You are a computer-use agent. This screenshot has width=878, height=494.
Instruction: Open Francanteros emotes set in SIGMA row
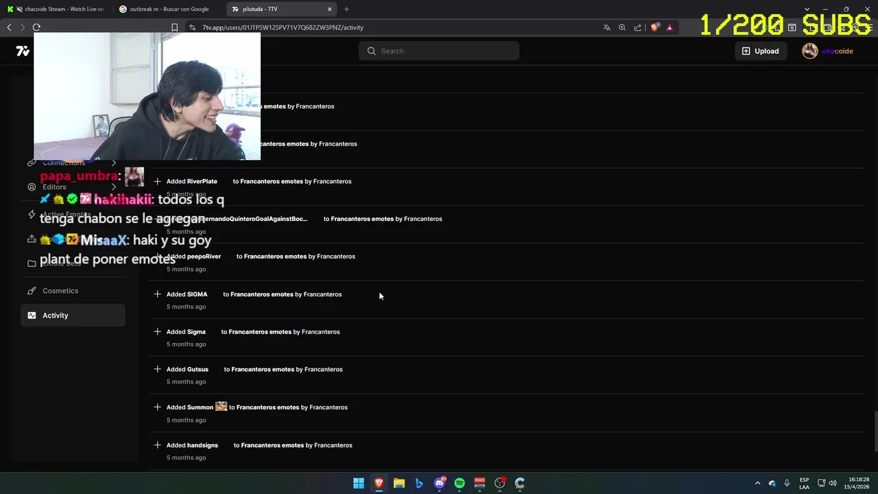[262, 294]
